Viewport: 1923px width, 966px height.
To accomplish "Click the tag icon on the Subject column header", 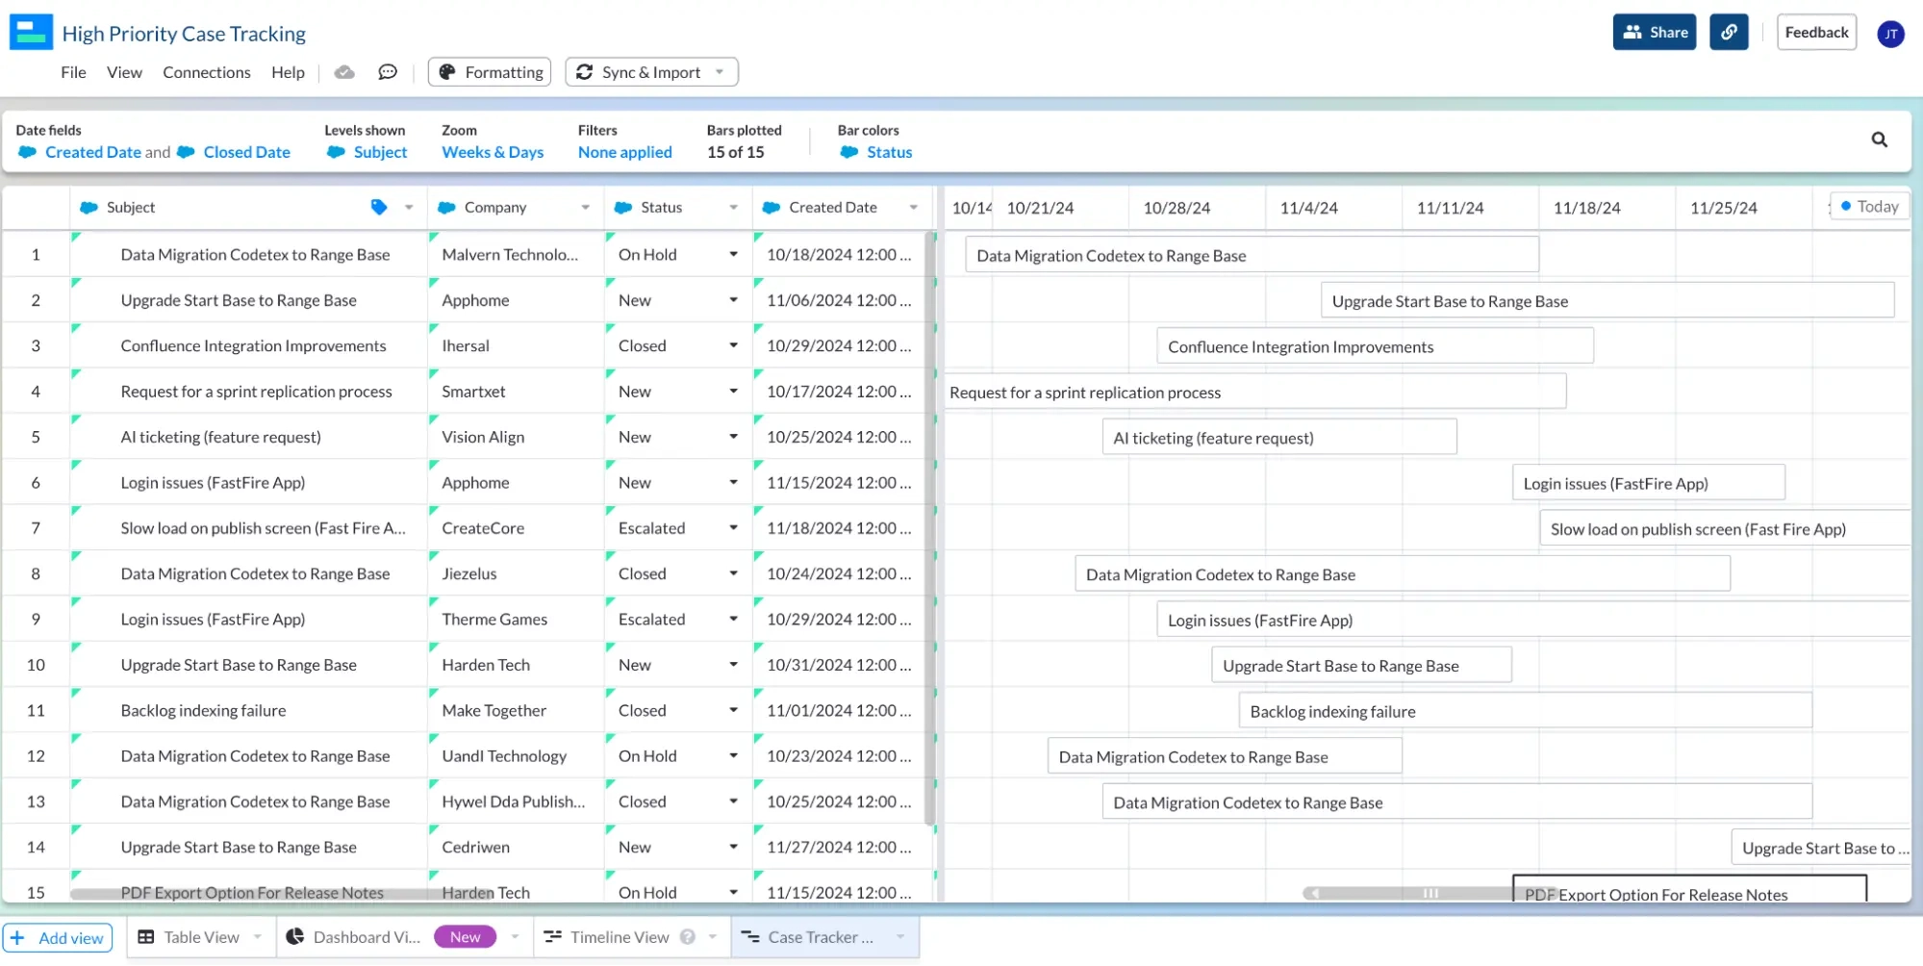I will coord(379,207).
